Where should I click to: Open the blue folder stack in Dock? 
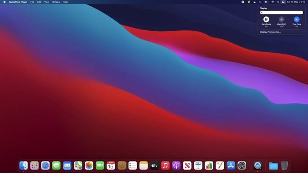click(273, 166)
